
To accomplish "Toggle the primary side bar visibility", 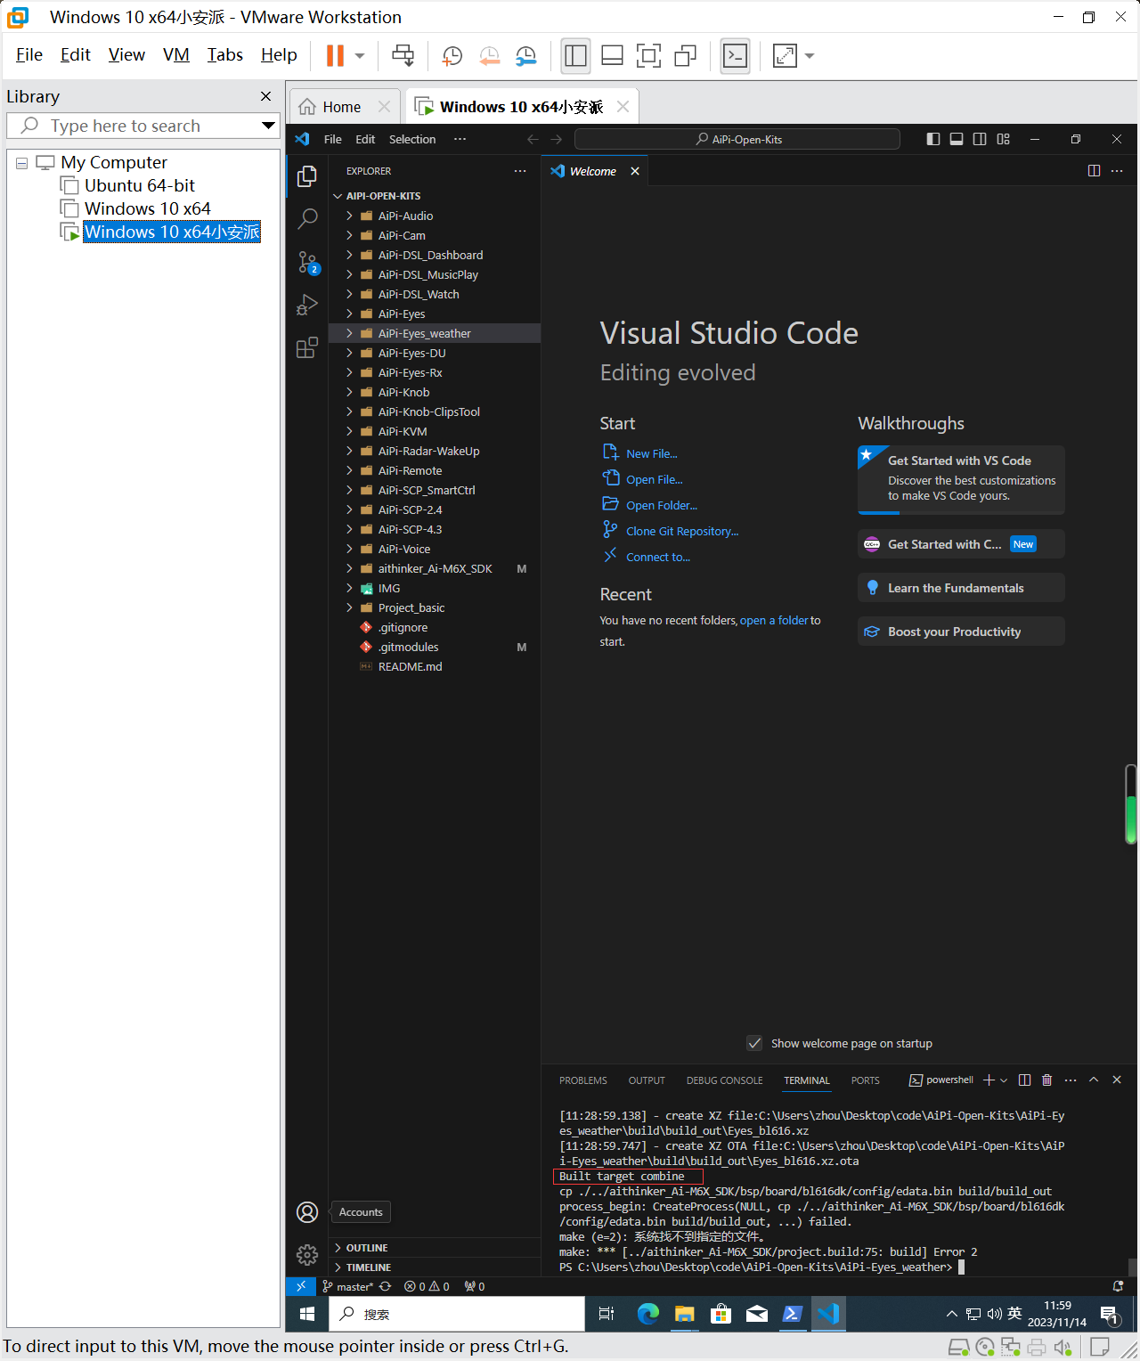I will (932, 139).
